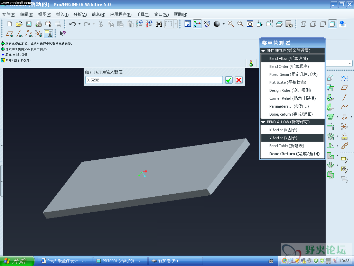Click the repaint screen icon
Viewport: 354px width, 266px height.
click(x=188, y=24)
